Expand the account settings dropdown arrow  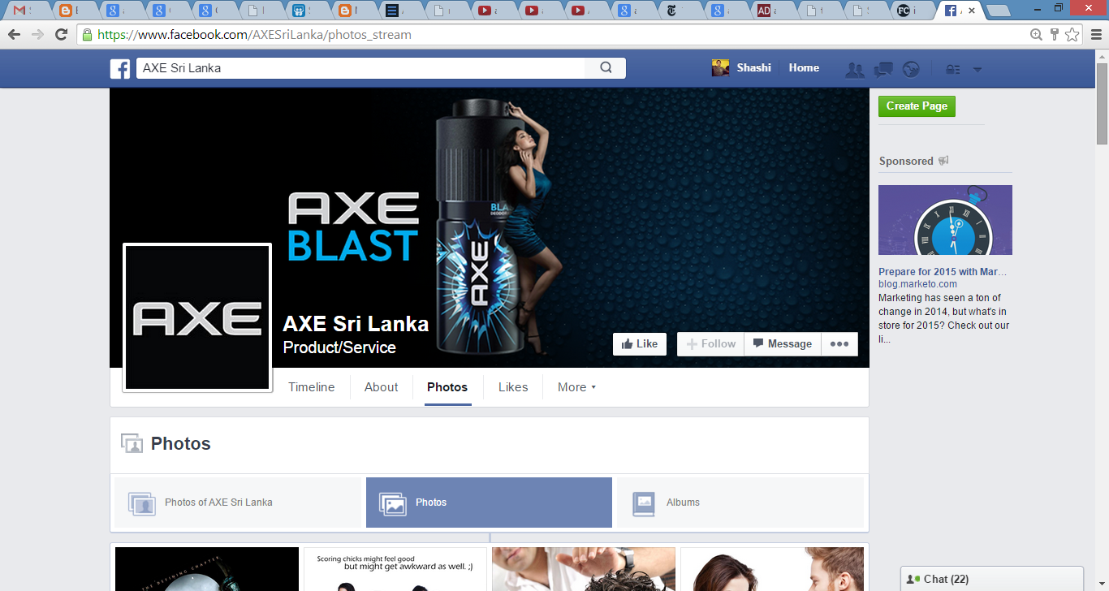977,70
